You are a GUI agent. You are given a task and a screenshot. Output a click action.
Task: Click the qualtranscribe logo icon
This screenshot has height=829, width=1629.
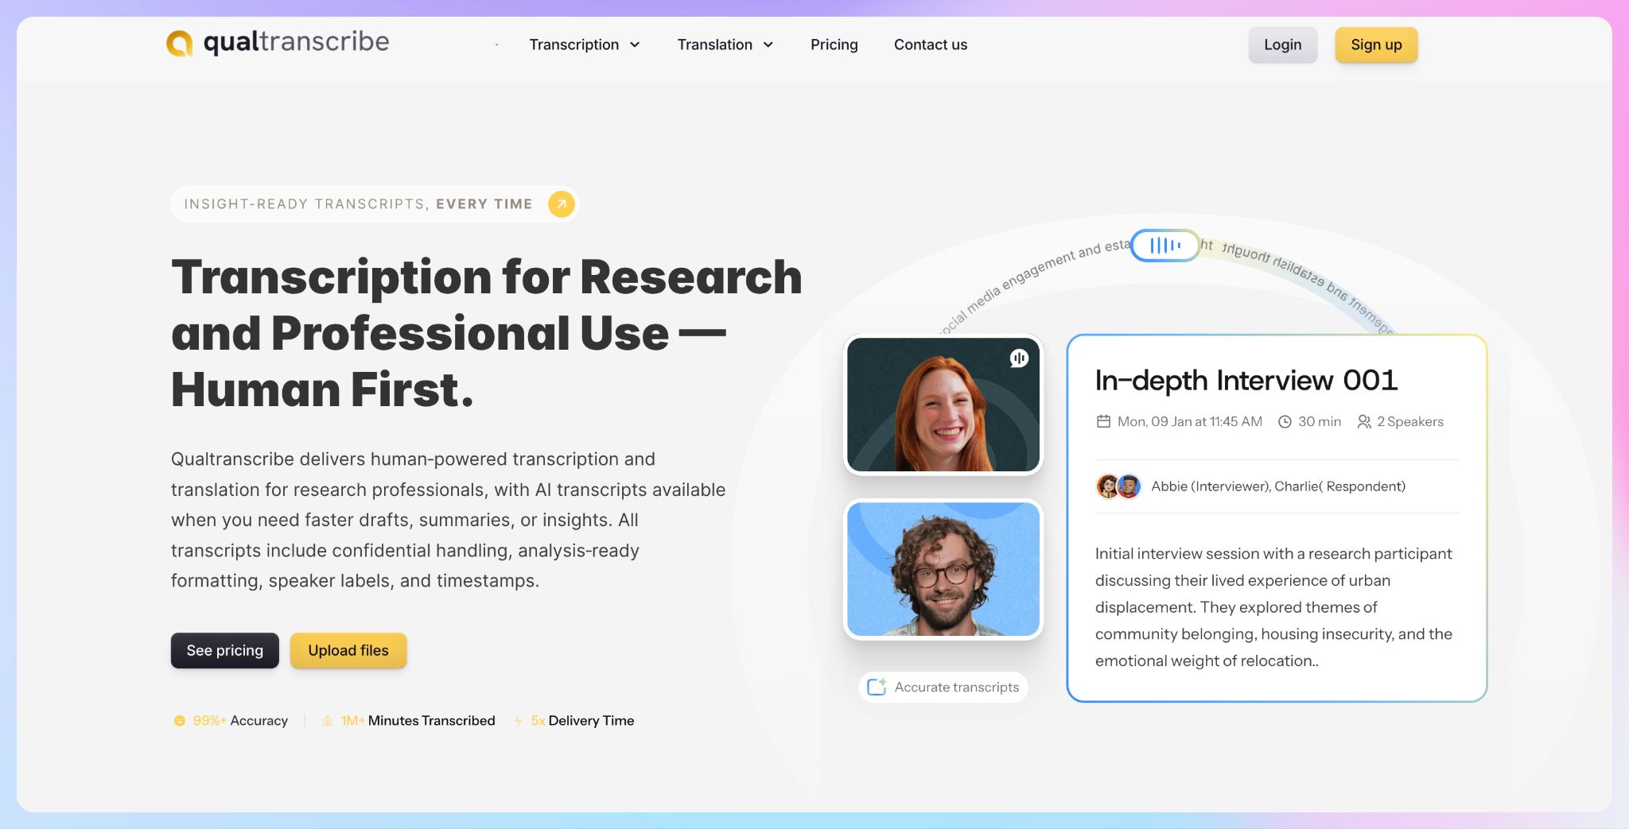pos(179,43)
